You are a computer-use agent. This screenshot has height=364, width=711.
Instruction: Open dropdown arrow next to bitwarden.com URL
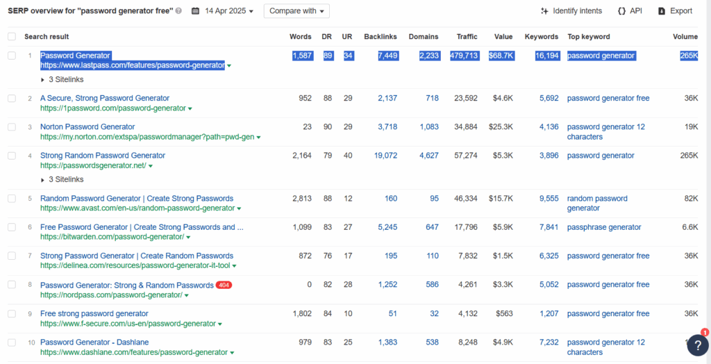[x=188, y=238]
